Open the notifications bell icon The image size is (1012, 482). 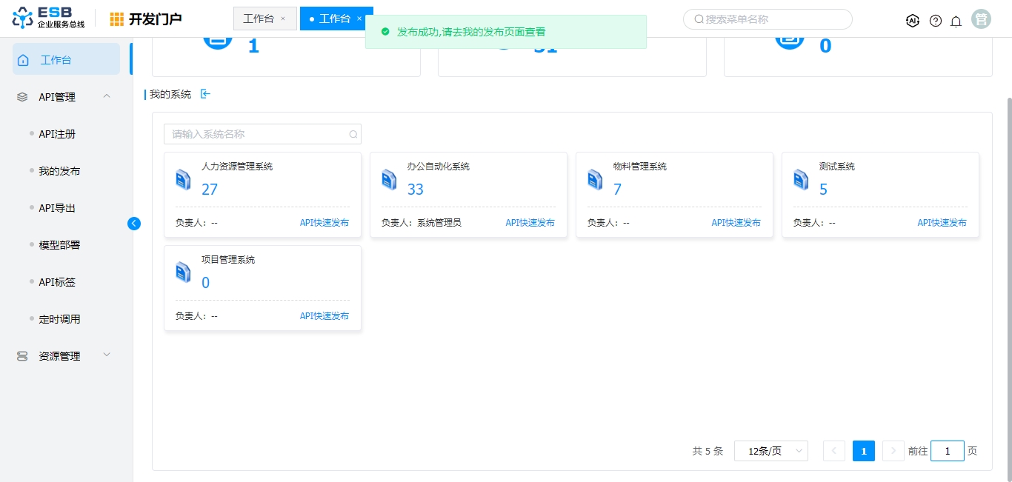tap(956, 21)
